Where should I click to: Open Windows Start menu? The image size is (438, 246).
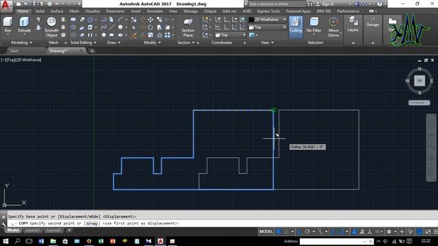click(5, 241)
